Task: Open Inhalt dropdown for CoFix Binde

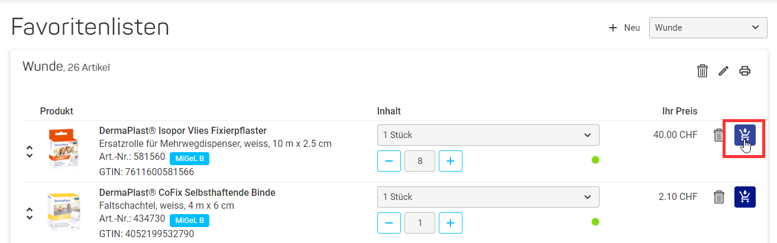Action: click(x=488, y=196)
